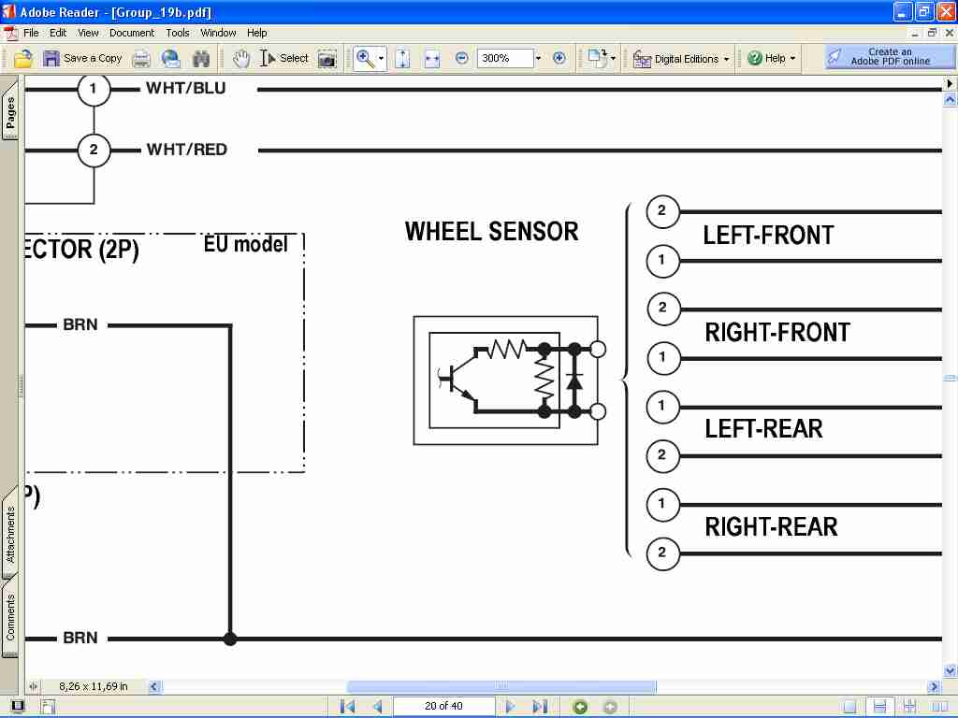This screenshot has width=958, height=718.
Task: Click the Adobe PDF document icon in menu bar
Action: [10, 33]
